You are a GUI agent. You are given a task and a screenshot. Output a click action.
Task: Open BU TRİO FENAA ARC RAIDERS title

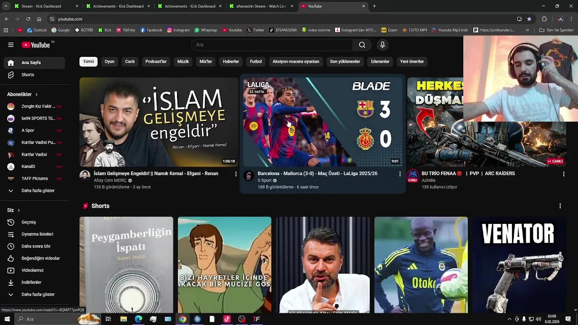tap(468, 173)
